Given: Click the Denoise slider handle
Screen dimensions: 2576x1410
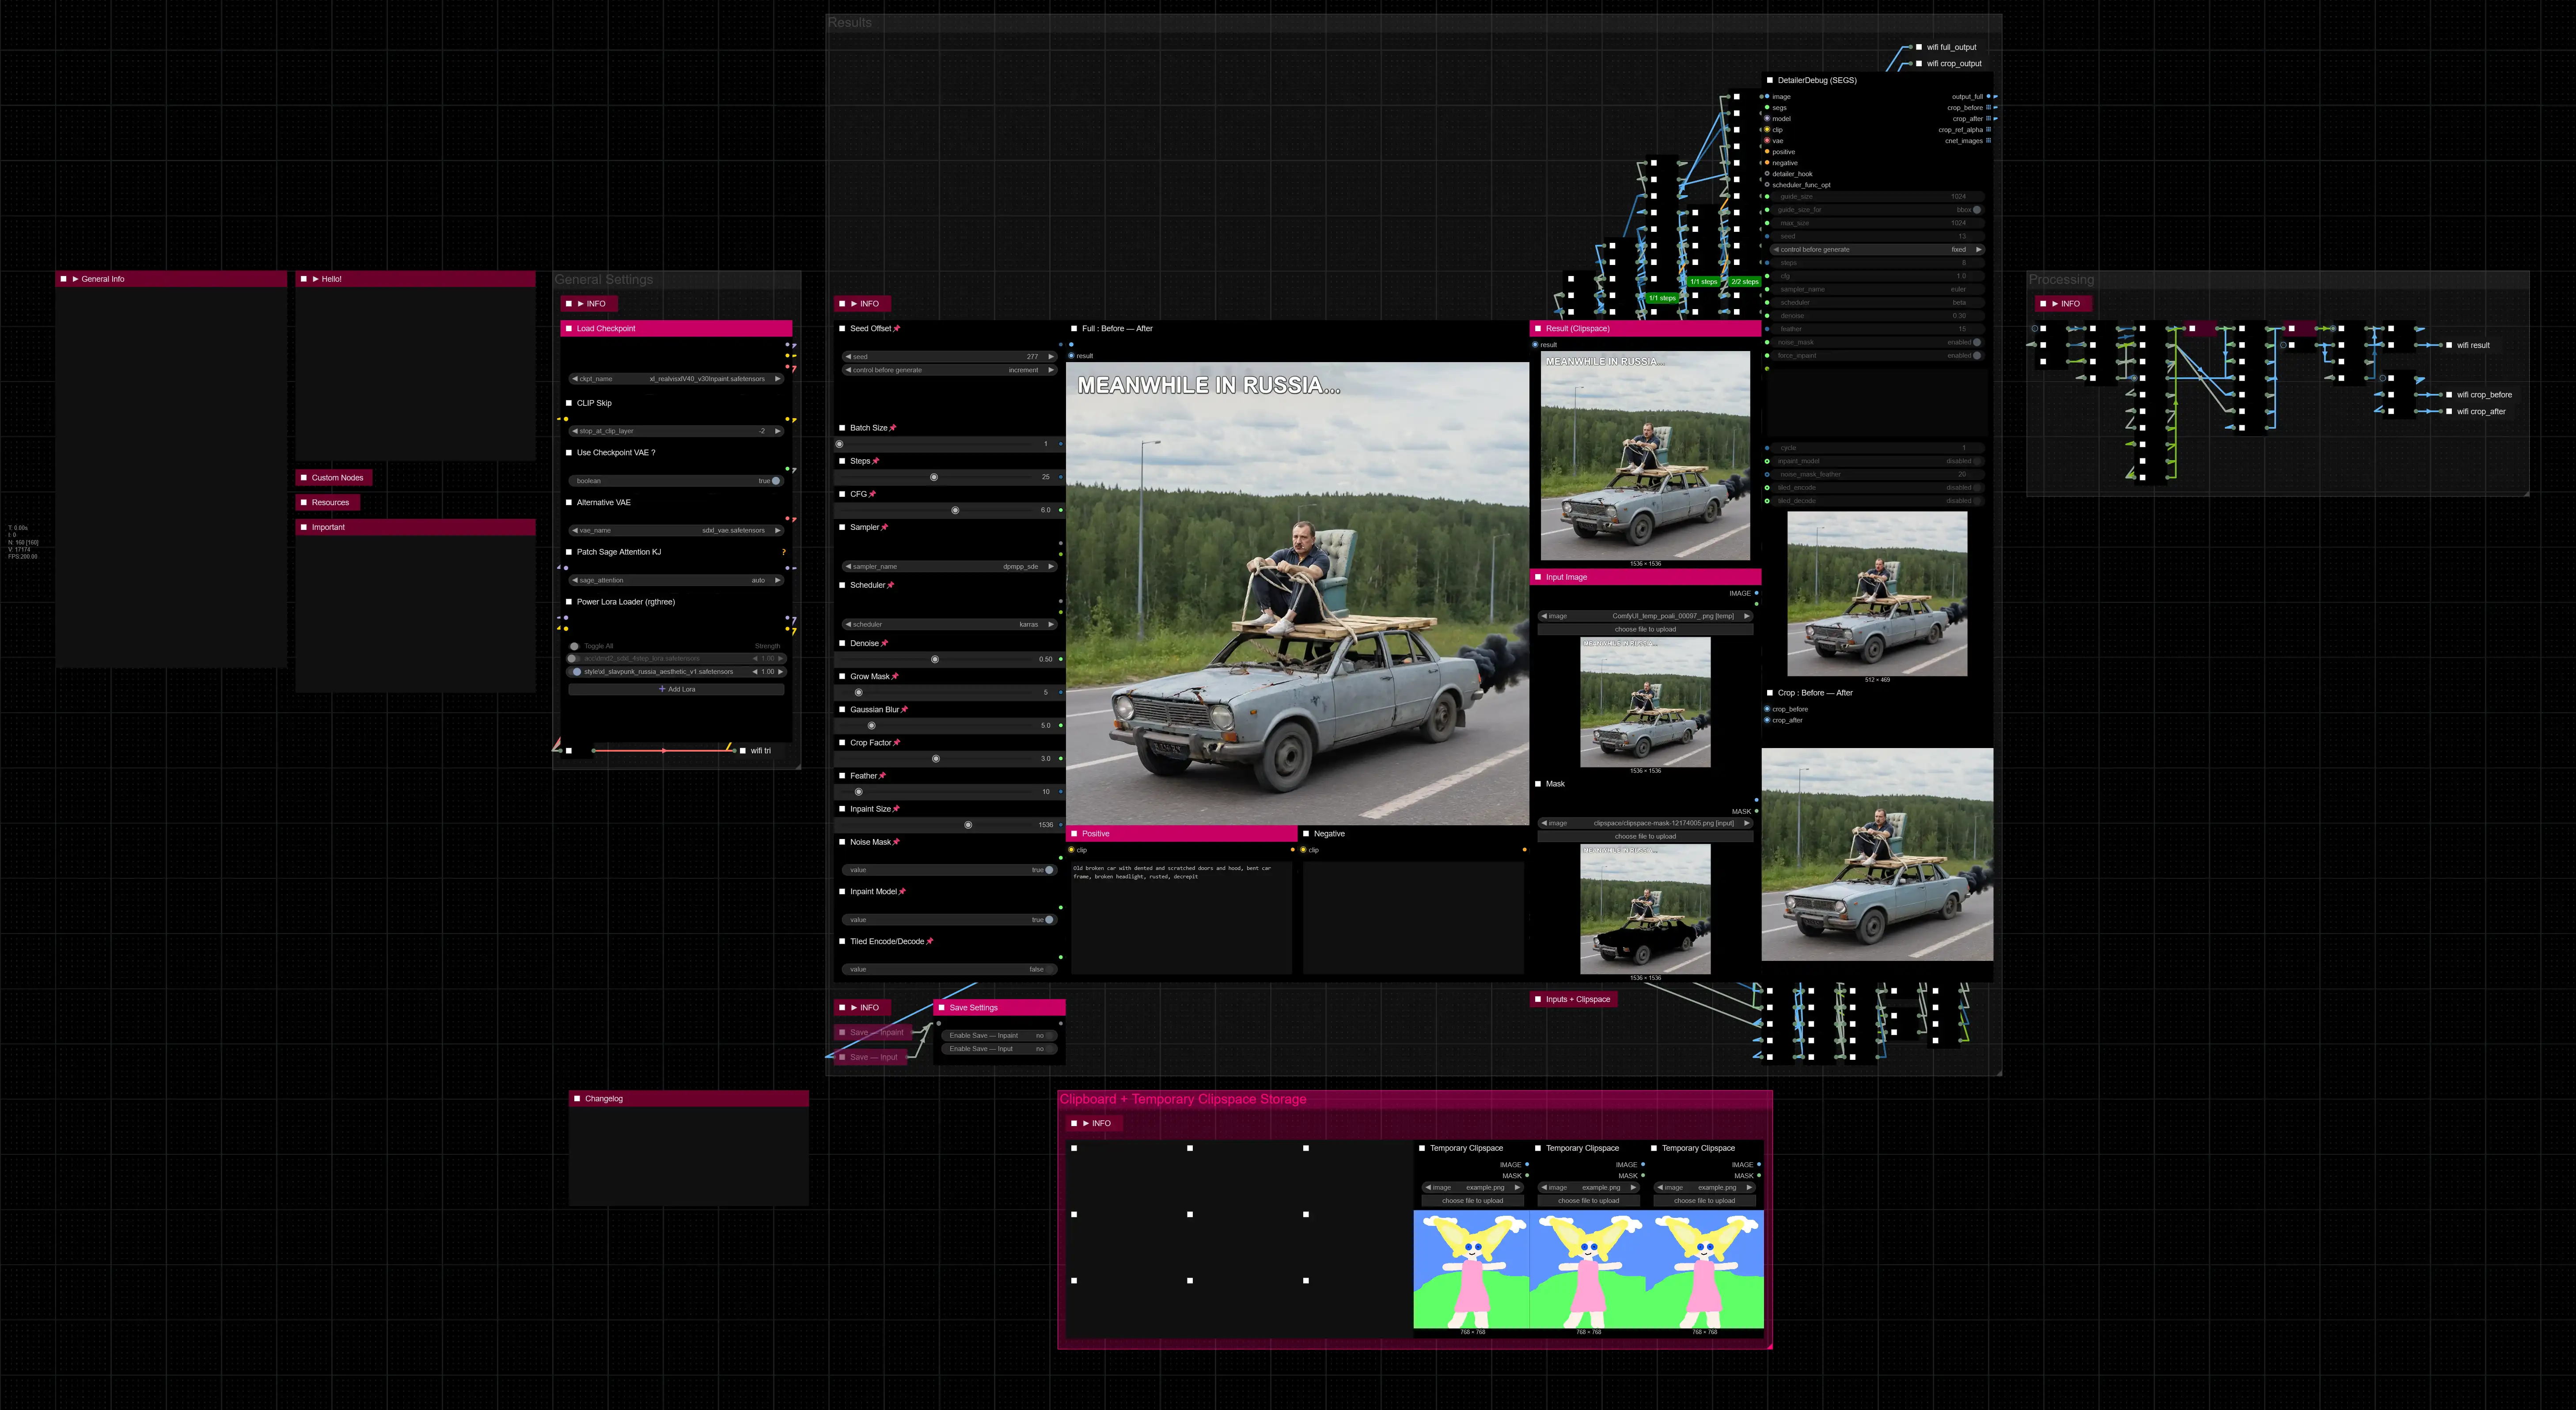Looking at the screenshot, I should point(935,660).
